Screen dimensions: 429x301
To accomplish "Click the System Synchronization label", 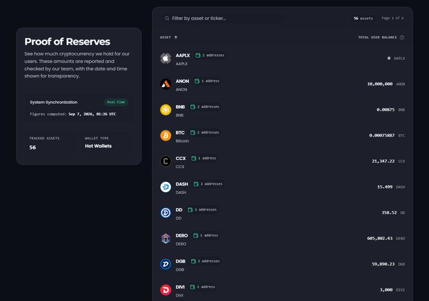I will [54, 102].
